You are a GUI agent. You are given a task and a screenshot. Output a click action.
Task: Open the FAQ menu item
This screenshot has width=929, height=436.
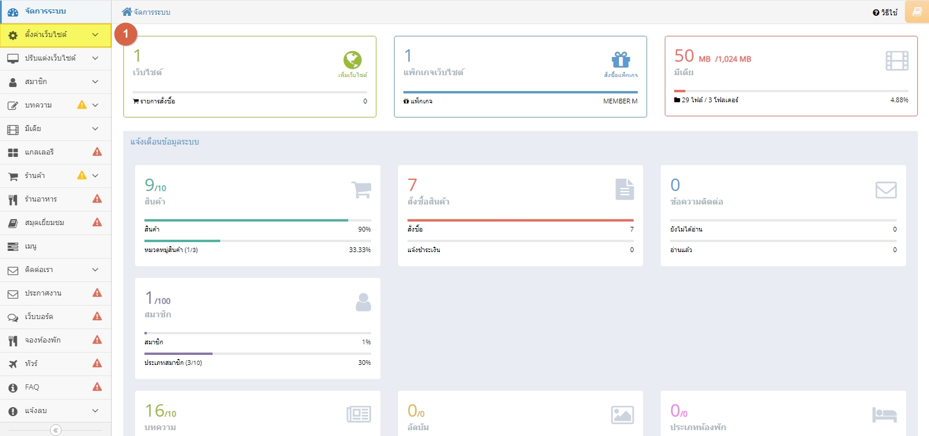pos(56,387)
